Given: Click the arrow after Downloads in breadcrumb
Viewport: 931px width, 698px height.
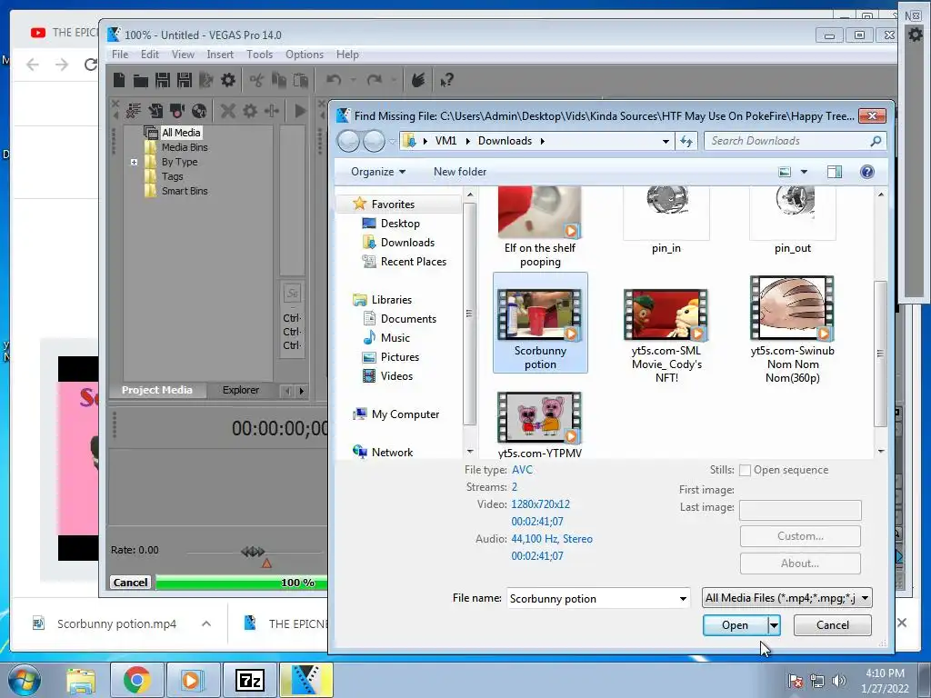Looking at the screenshot, I should click(542, 141).
